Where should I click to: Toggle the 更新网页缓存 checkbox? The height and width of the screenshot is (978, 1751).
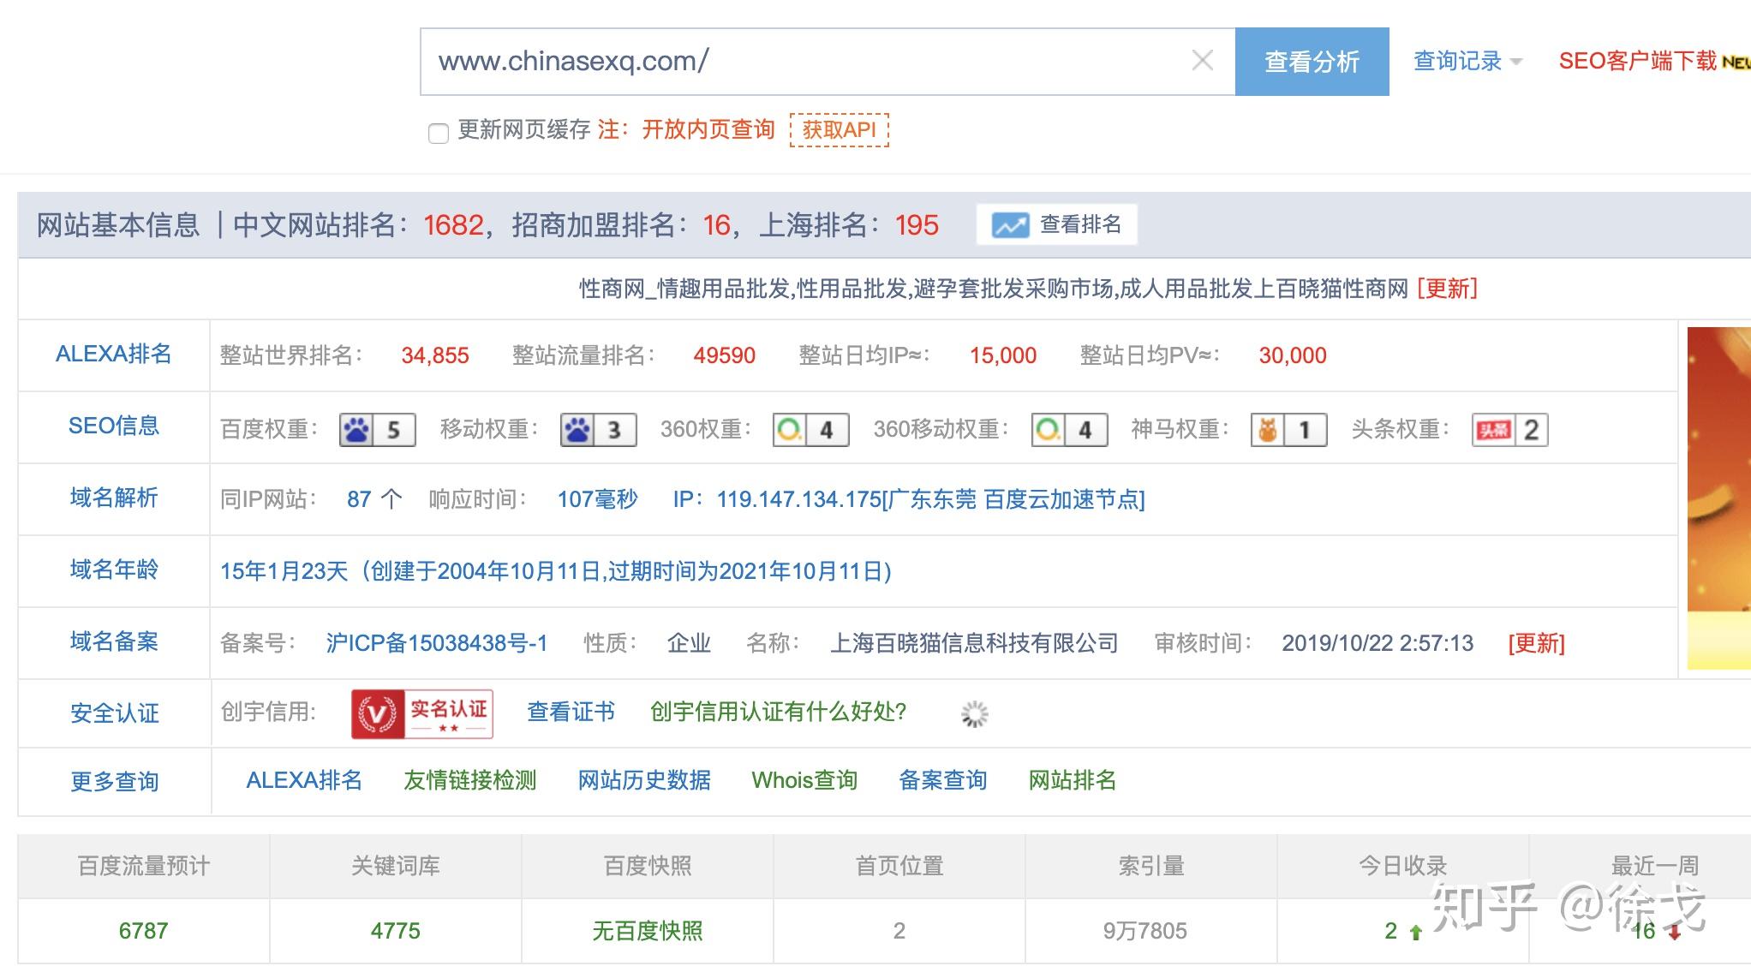click(x=439, y=133)
